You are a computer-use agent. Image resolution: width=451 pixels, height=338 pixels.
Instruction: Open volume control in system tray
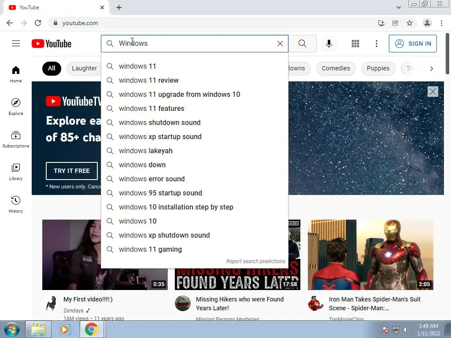click(x=407, y=330)
